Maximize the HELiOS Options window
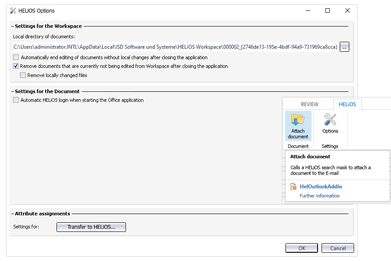 [328, 10]
